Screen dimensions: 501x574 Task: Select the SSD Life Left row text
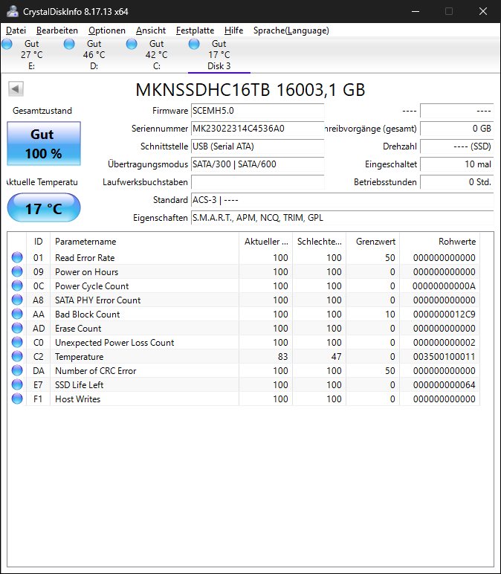click(79, 384)
